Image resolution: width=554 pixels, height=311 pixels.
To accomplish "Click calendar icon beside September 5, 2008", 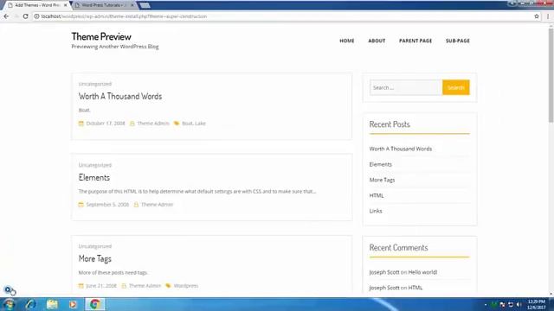I will point(81,205).
